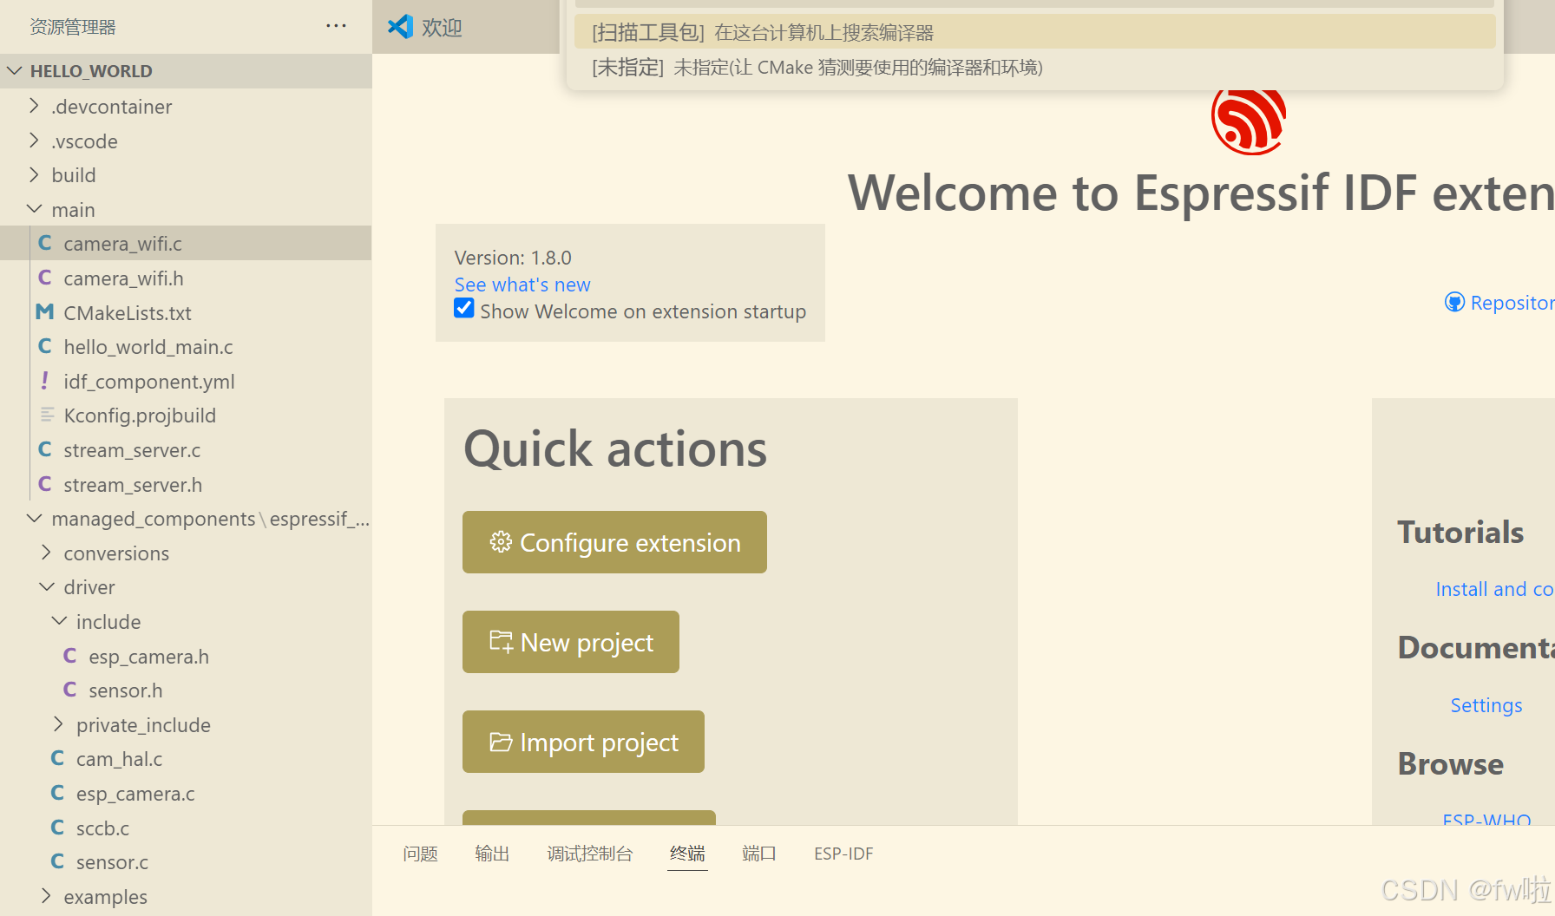Open the explorer panel three-dots menu

[x=336, y=26]
